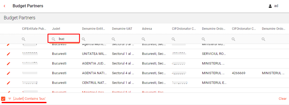Focus the filter field under the last Denumire Ordo... column

(275, 39)
